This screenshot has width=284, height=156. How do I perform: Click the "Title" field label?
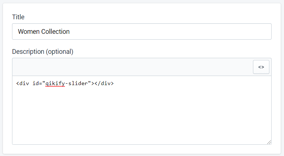[18, 17]
